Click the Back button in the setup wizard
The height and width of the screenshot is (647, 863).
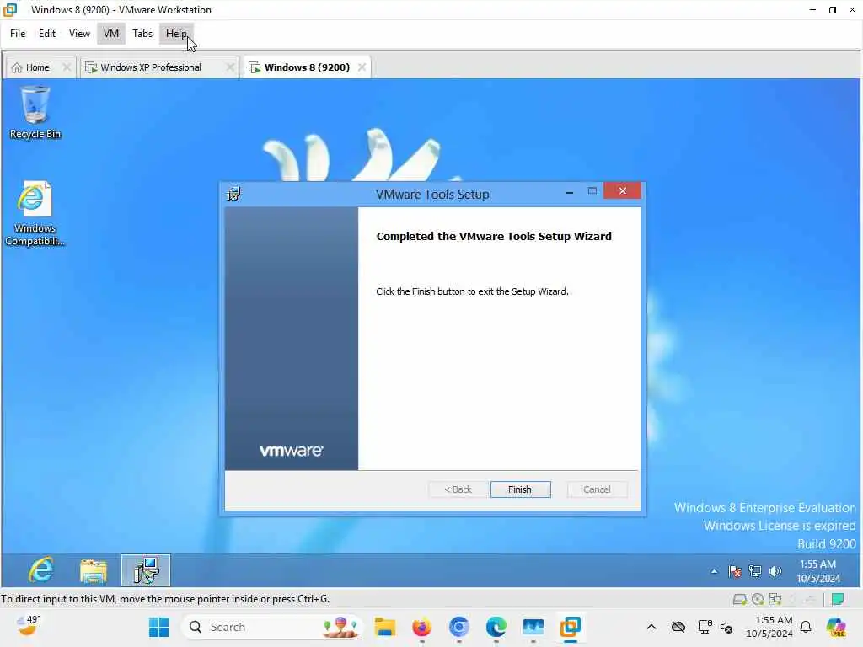458,489
